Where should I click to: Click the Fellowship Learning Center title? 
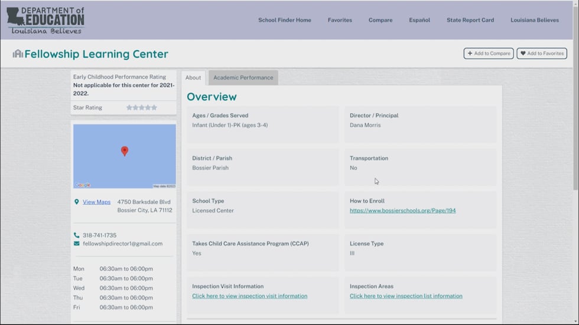pos(96,54)
